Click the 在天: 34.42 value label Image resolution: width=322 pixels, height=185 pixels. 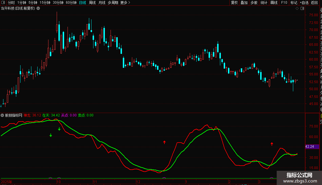(x=51, y=115)
